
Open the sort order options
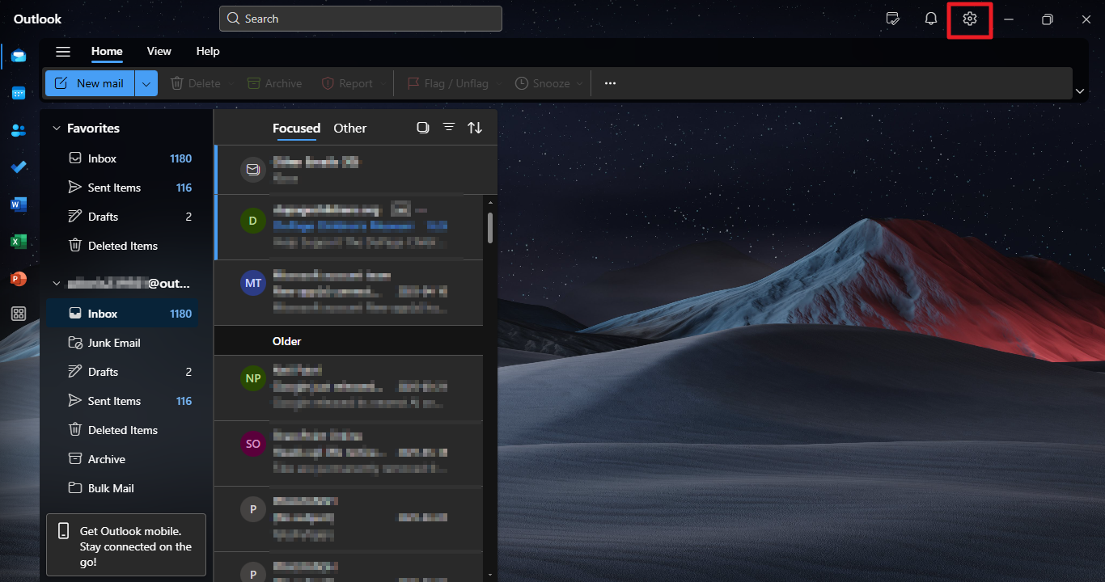pyautogui.click(x=475, y=127)
